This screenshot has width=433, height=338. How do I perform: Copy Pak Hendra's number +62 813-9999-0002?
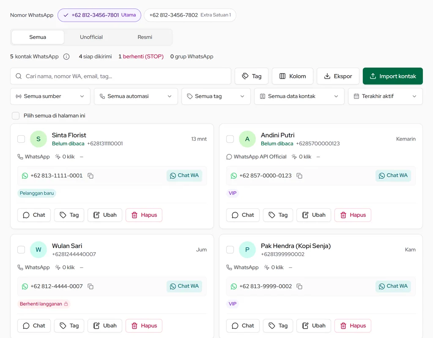click(299, 286)
